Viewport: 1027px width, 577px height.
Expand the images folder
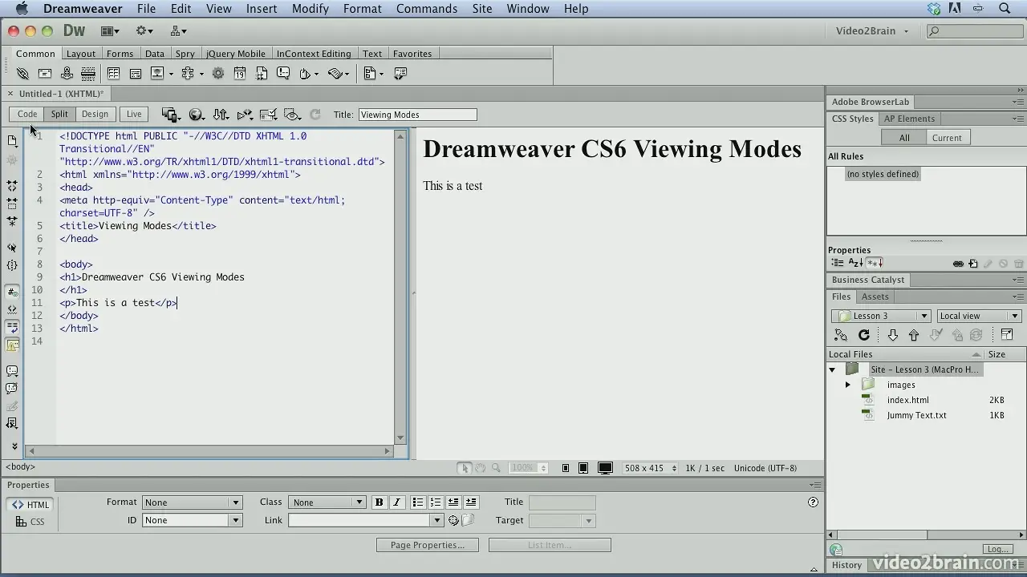[x=848, y=385]
